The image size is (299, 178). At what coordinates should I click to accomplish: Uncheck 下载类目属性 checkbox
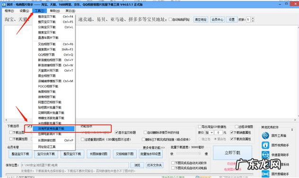tap(232, 139)
